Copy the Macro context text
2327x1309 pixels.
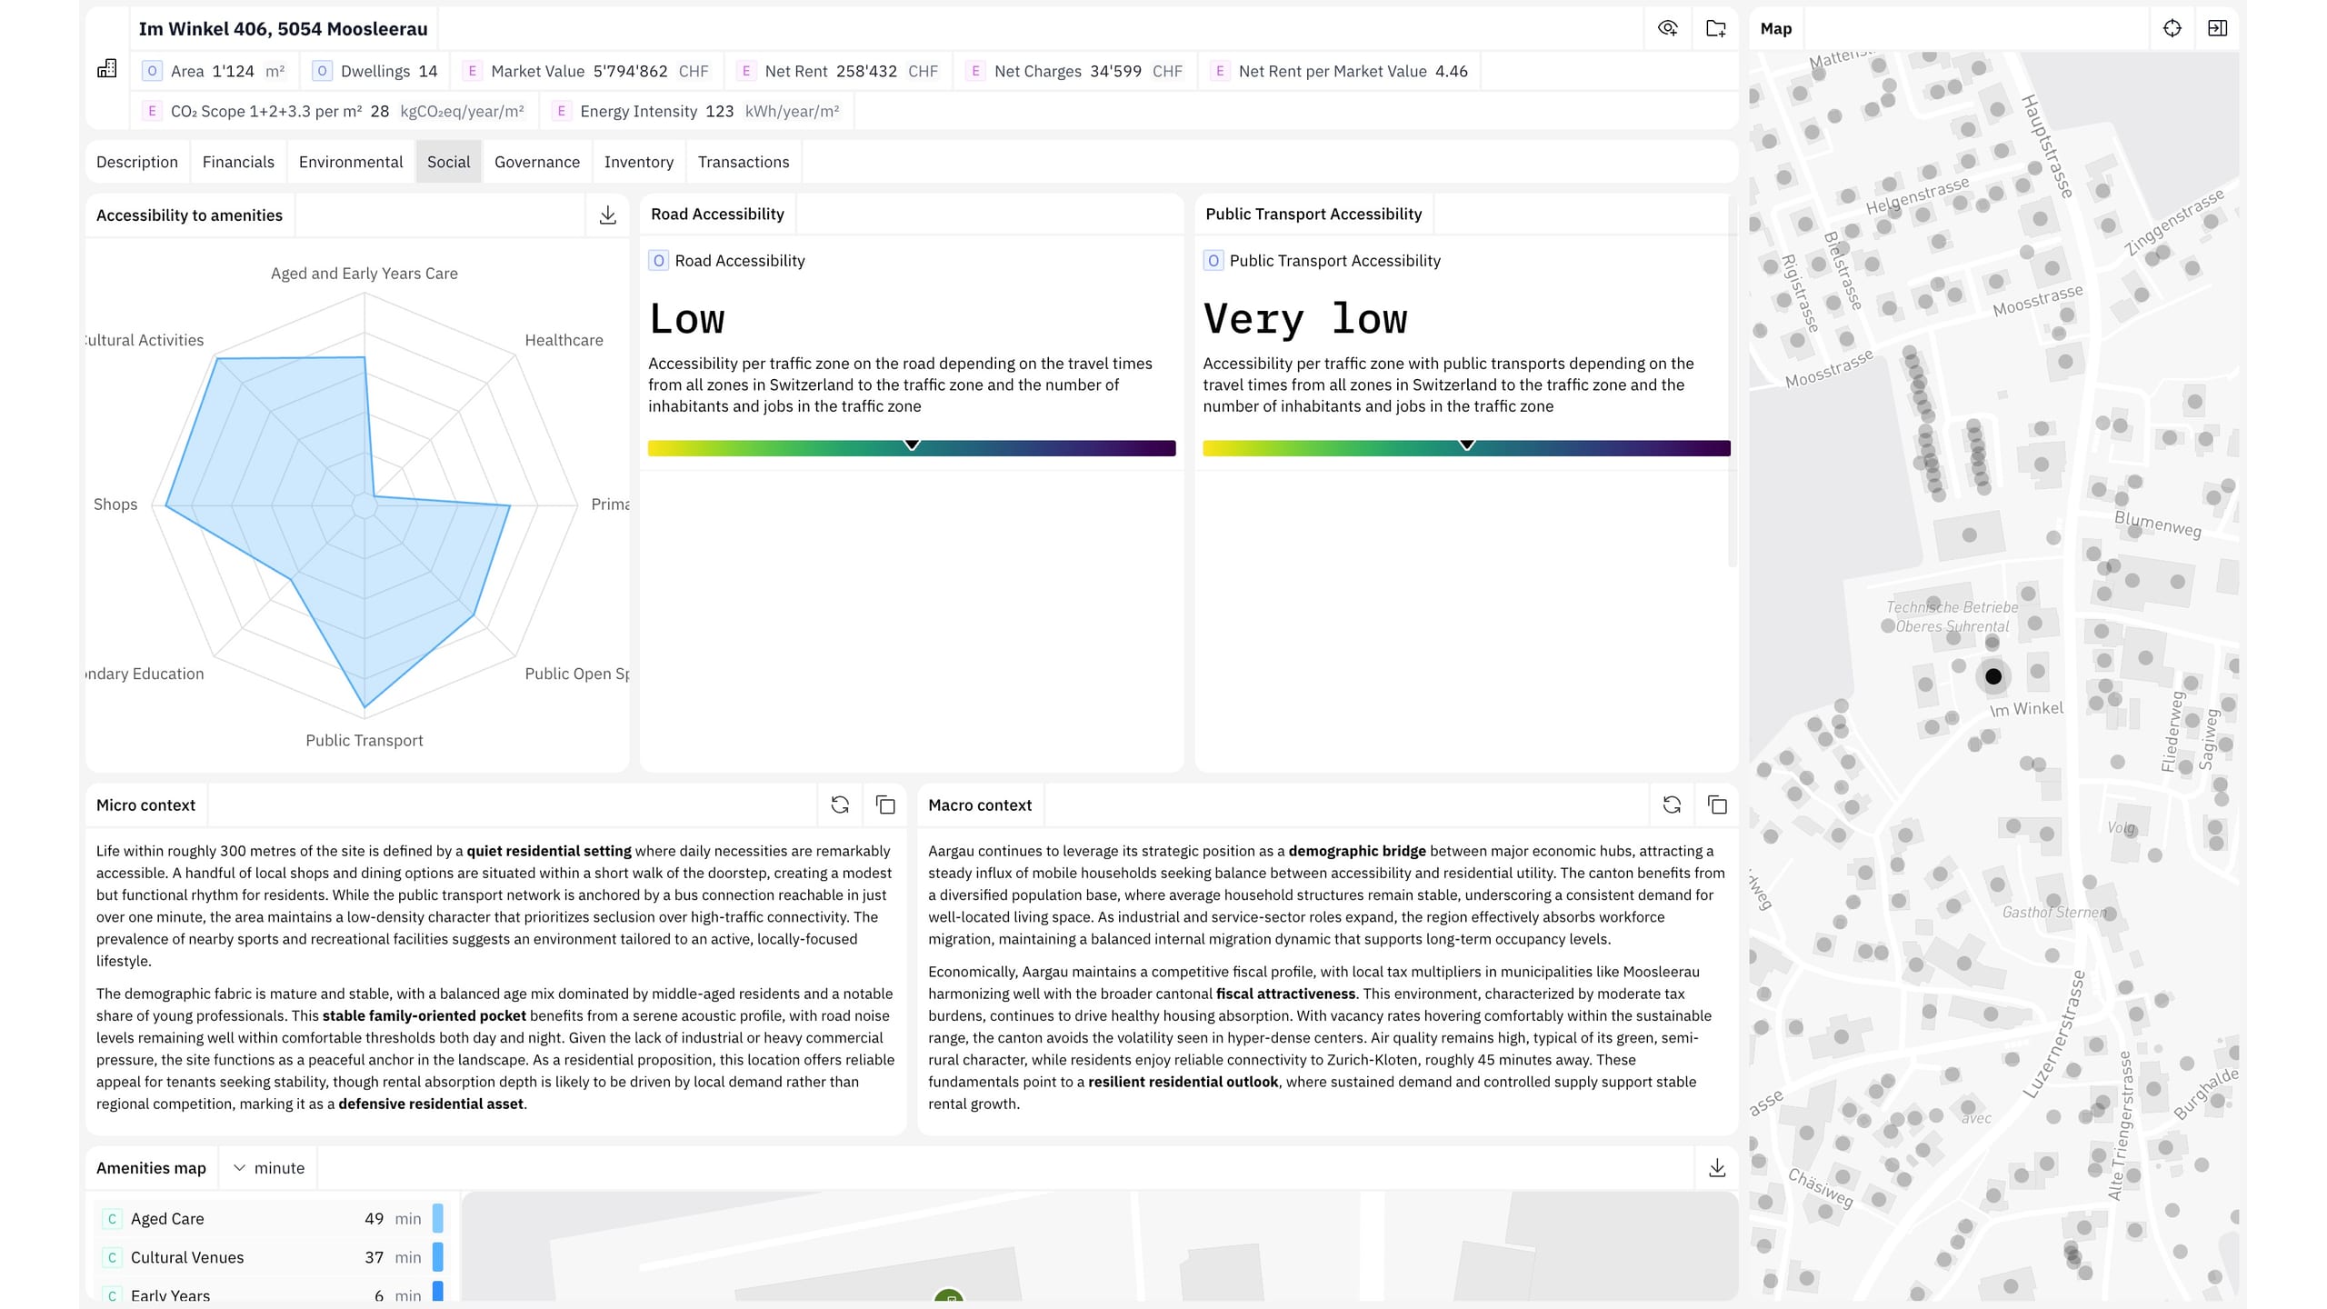[1717, 804]
